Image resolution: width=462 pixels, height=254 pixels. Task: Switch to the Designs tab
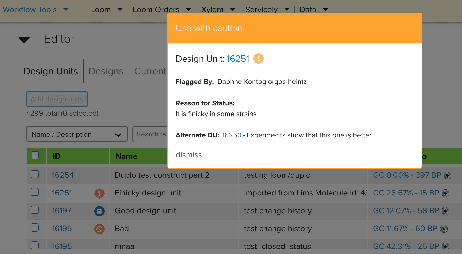pyautogui.click(x=106, y=71)
